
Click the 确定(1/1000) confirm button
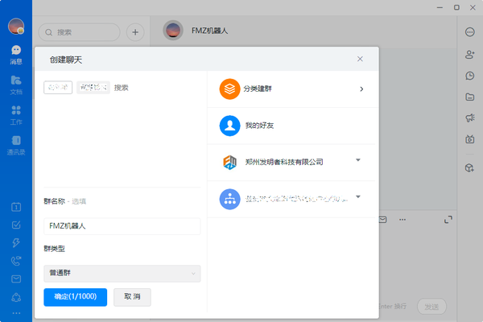coord(75,297)
